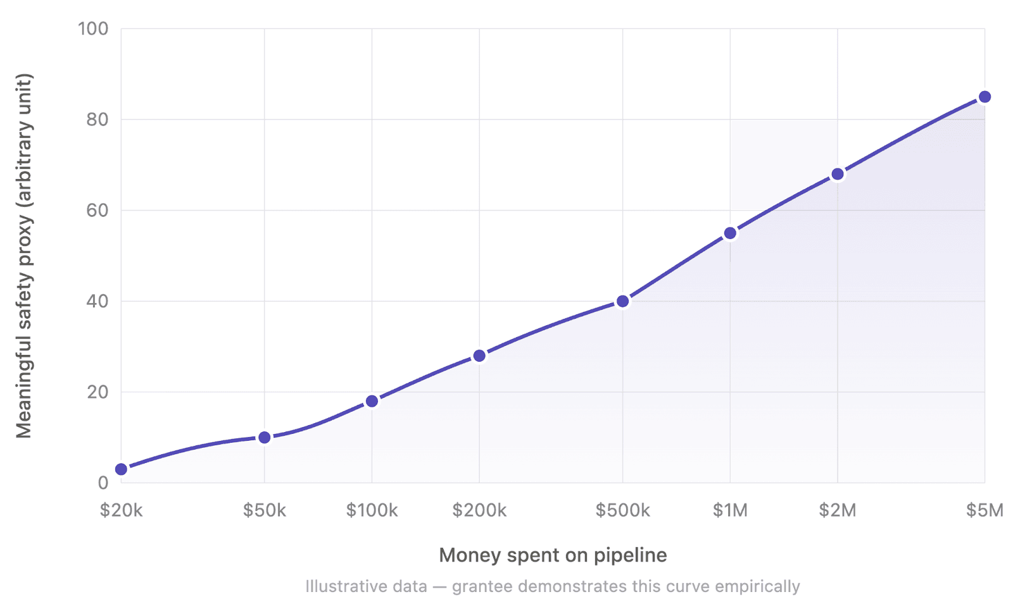This screenshot has height=599, width=1013.
Task: Click the "20" y-axis tick label
Action: tap(98, 392)
